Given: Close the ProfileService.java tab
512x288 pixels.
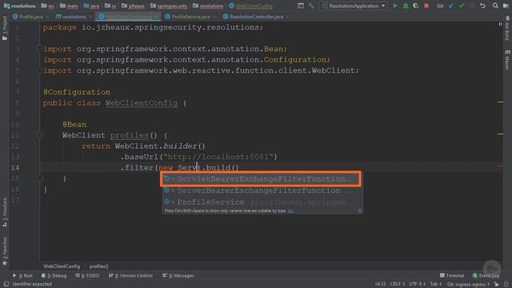Looking at the screenshot, I should click(214, 17).
